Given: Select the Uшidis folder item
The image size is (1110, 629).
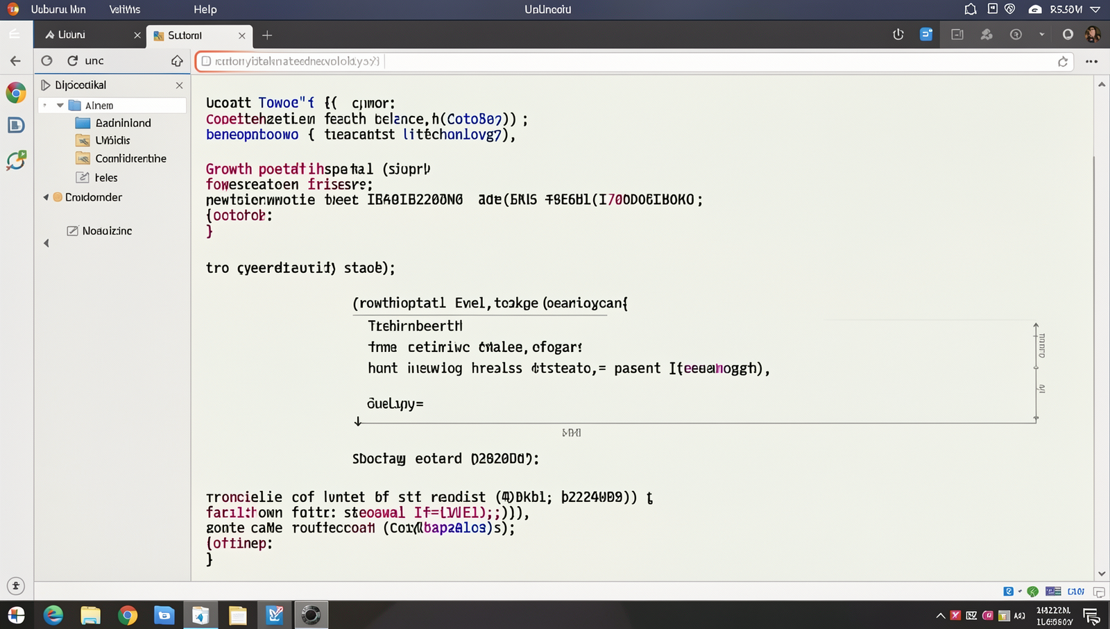Looking at the screenshot, I should click(103, 140).
